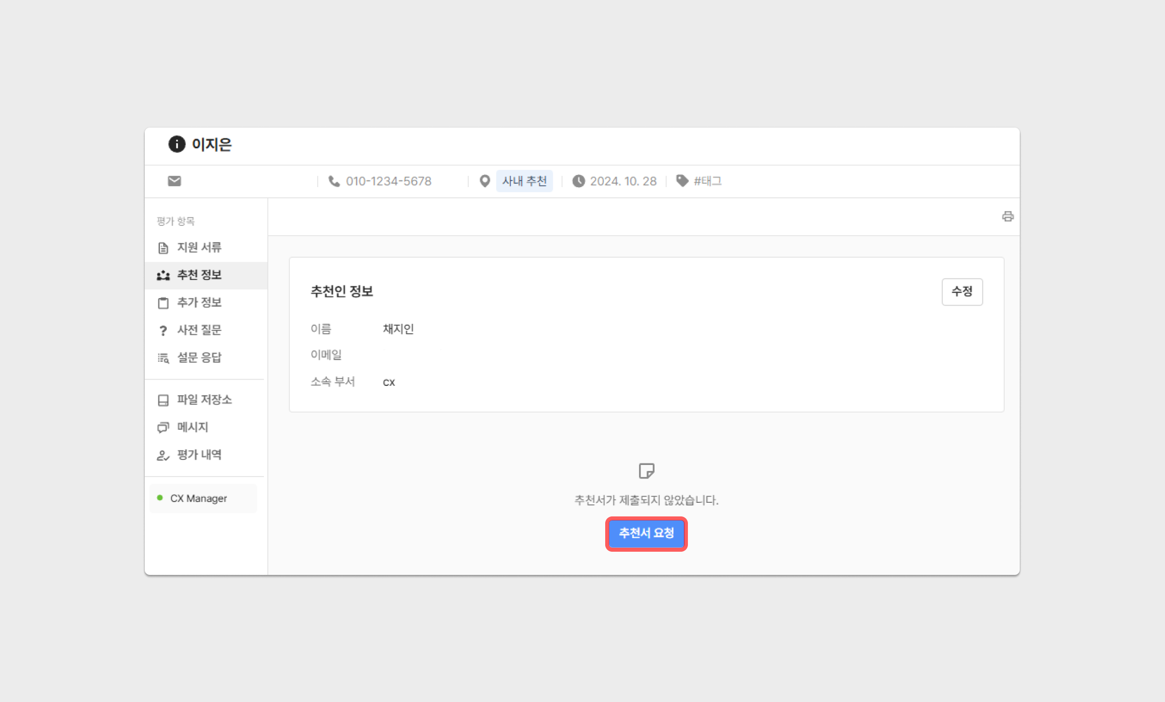The image size is (1165, 702).
Task: Click the tag icon next to #태그
Action: coord(682,181)
